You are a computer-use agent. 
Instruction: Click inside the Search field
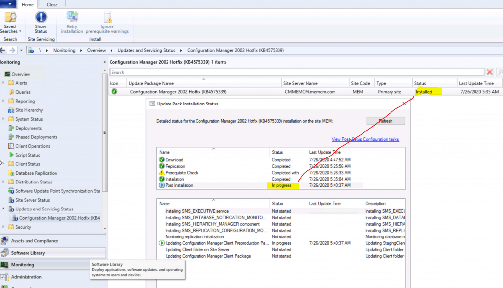click(x=297, y=72)
